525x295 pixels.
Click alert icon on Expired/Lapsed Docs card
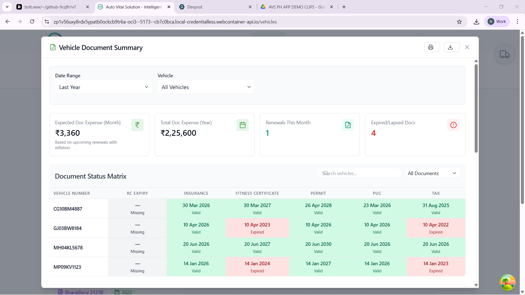(x=453, y=125)
